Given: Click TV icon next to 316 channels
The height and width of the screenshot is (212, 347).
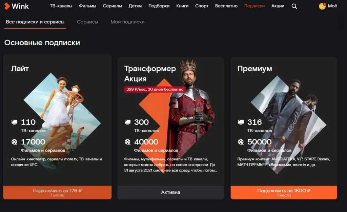Looking at the screenshot, I should [x=241, y=122].
